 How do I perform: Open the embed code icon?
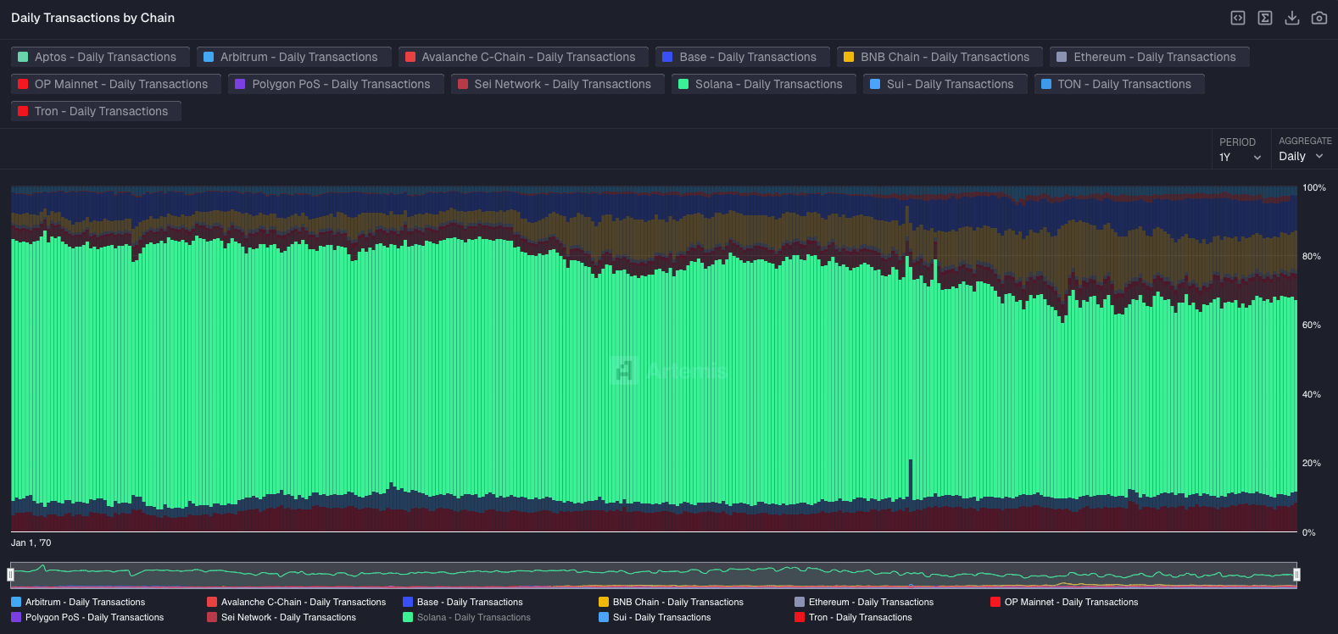click(1238, 18)
